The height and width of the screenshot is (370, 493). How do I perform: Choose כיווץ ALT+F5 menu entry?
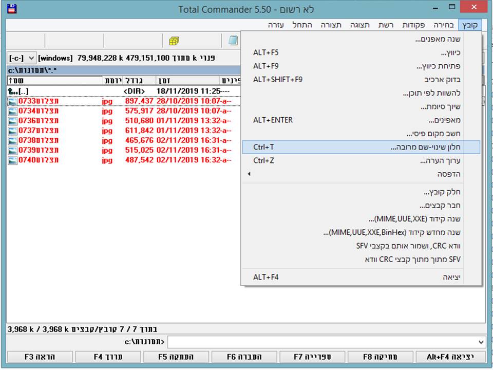[x=361, y=52]
